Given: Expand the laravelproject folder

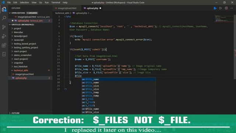Looking at the screenshot, I should [x=21, y=36].
